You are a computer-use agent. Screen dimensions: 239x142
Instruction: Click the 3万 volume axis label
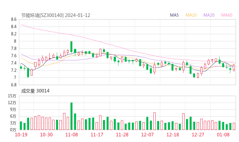click(13, 123)
